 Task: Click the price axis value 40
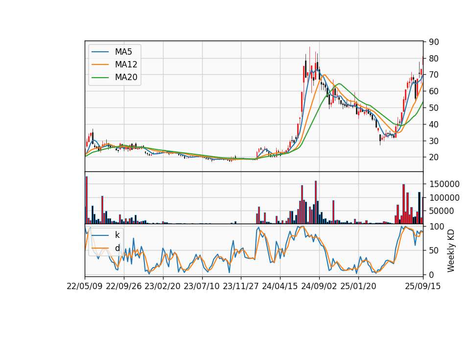click(434, 125)
